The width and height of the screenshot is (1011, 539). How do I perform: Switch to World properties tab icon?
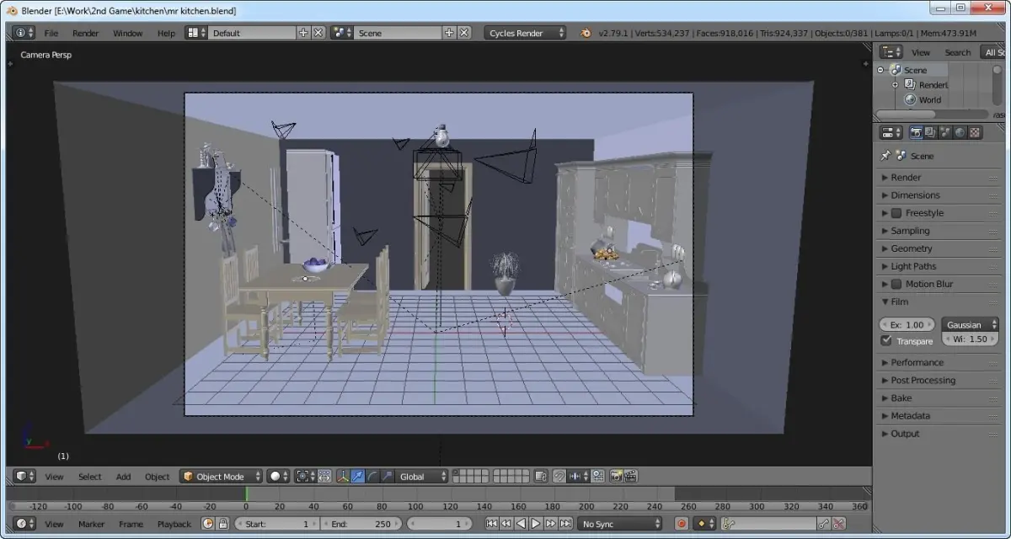coord(960,132)
